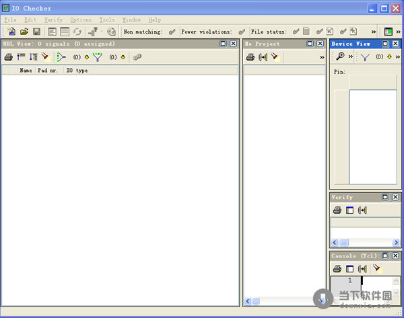The image size is (404, 318).
Task: Save project using the floppy disk icon
Action: click(36, 32)
